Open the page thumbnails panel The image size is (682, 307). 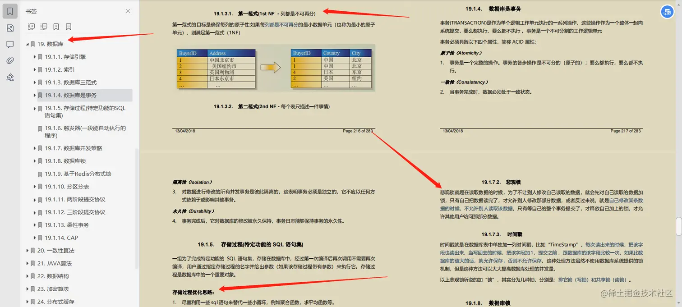coord(10,27)
